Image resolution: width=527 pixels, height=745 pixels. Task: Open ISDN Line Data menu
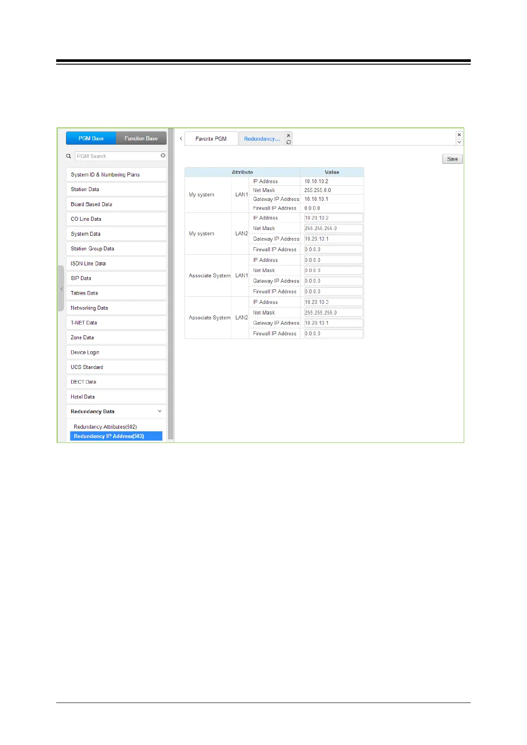pyautogui.click(x=116, y=264)
